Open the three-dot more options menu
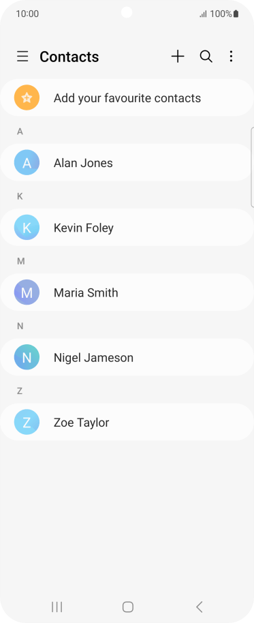254x623 pixels. (231, 57)
